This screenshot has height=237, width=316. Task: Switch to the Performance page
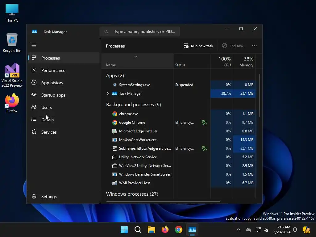pos(64,70)
